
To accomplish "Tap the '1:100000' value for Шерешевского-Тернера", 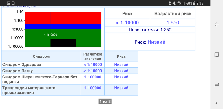I will (x=93, y=77).
